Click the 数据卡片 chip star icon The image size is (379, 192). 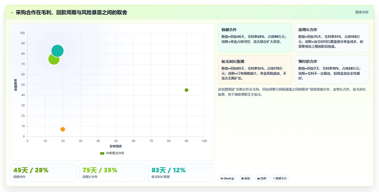coord(274,178)
